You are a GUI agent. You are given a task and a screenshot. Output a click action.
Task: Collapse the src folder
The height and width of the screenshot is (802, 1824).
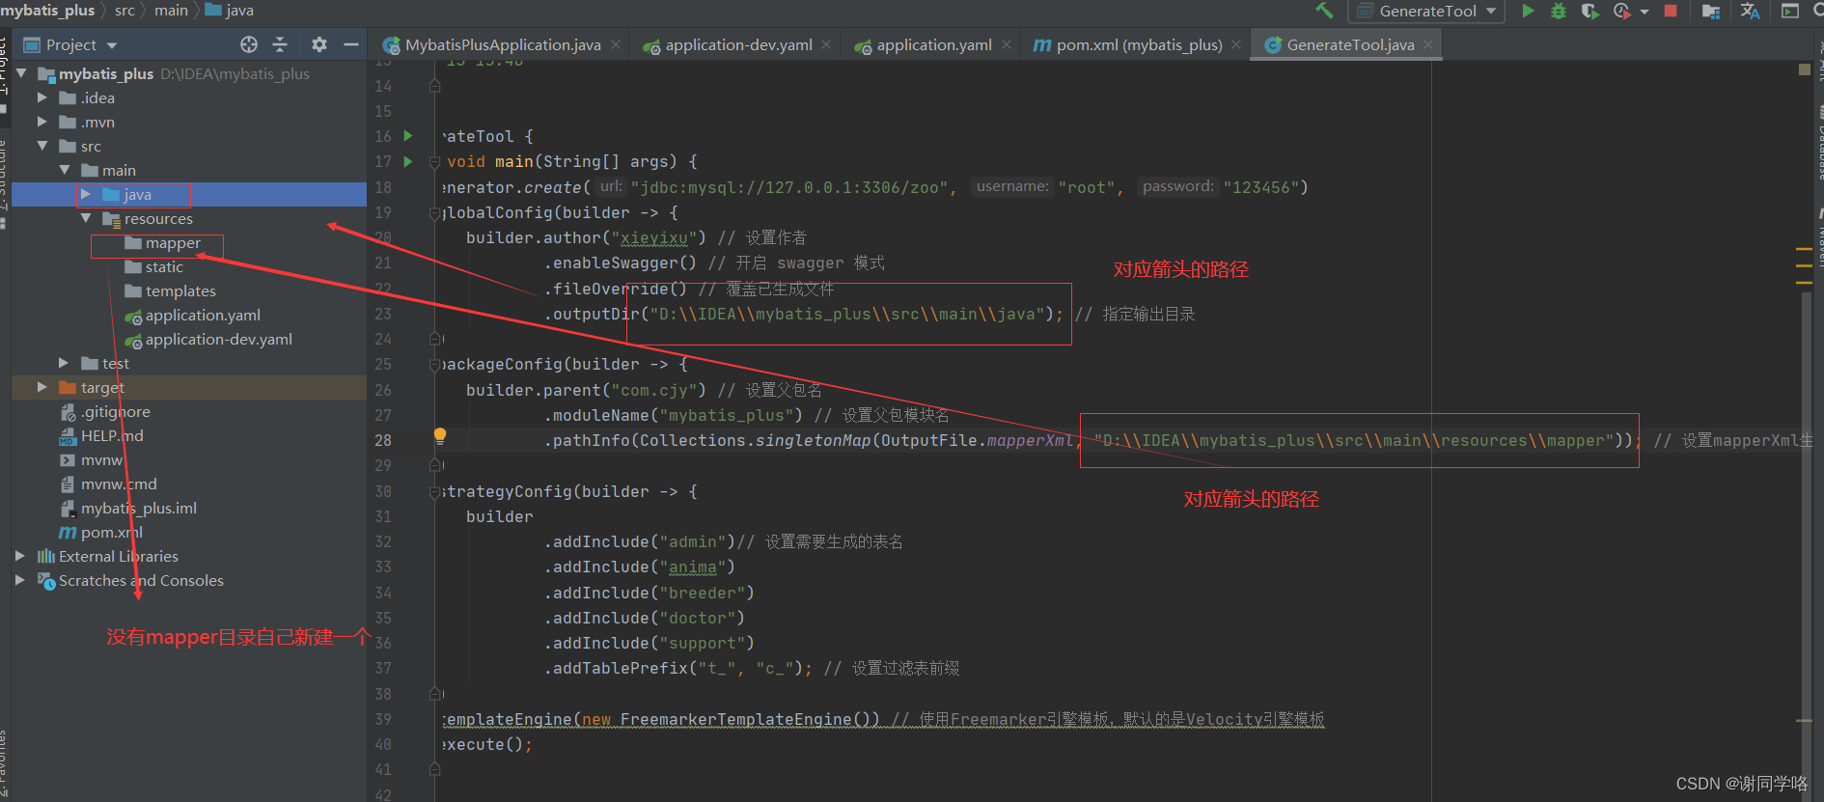(41, 146)
